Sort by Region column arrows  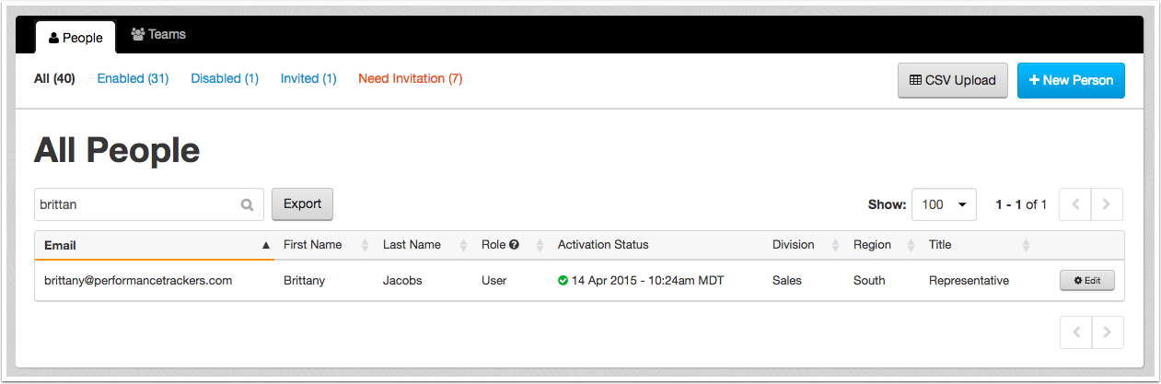click(911, 245)
